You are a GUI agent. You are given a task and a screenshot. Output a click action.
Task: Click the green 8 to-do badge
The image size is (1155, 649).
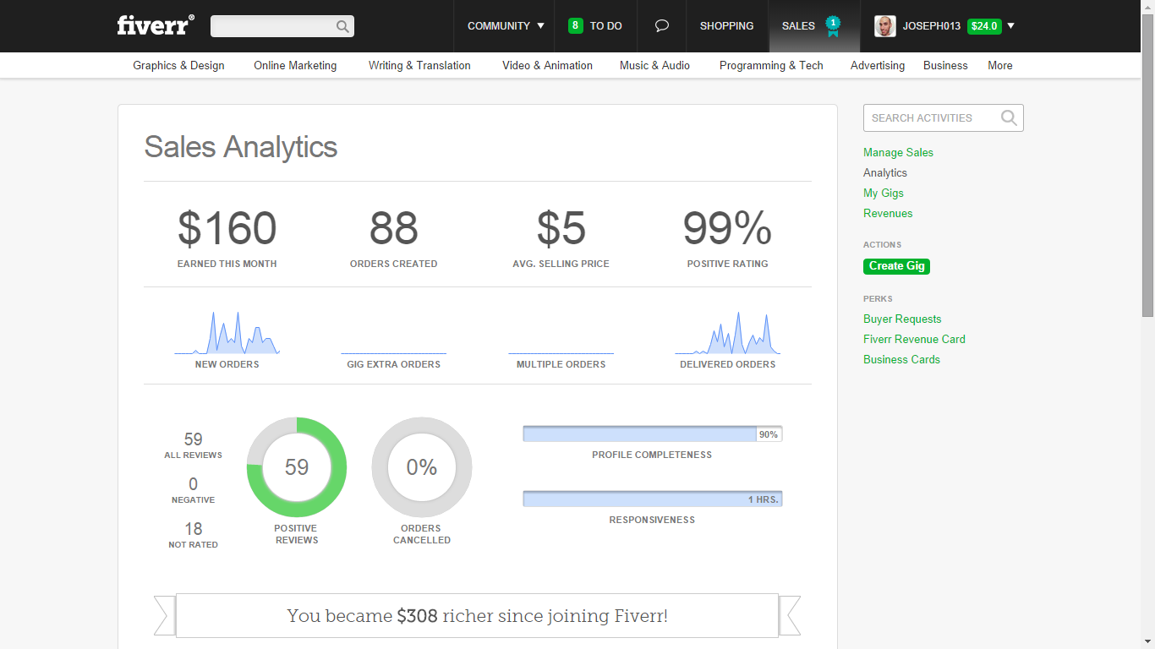click(575, 25)
